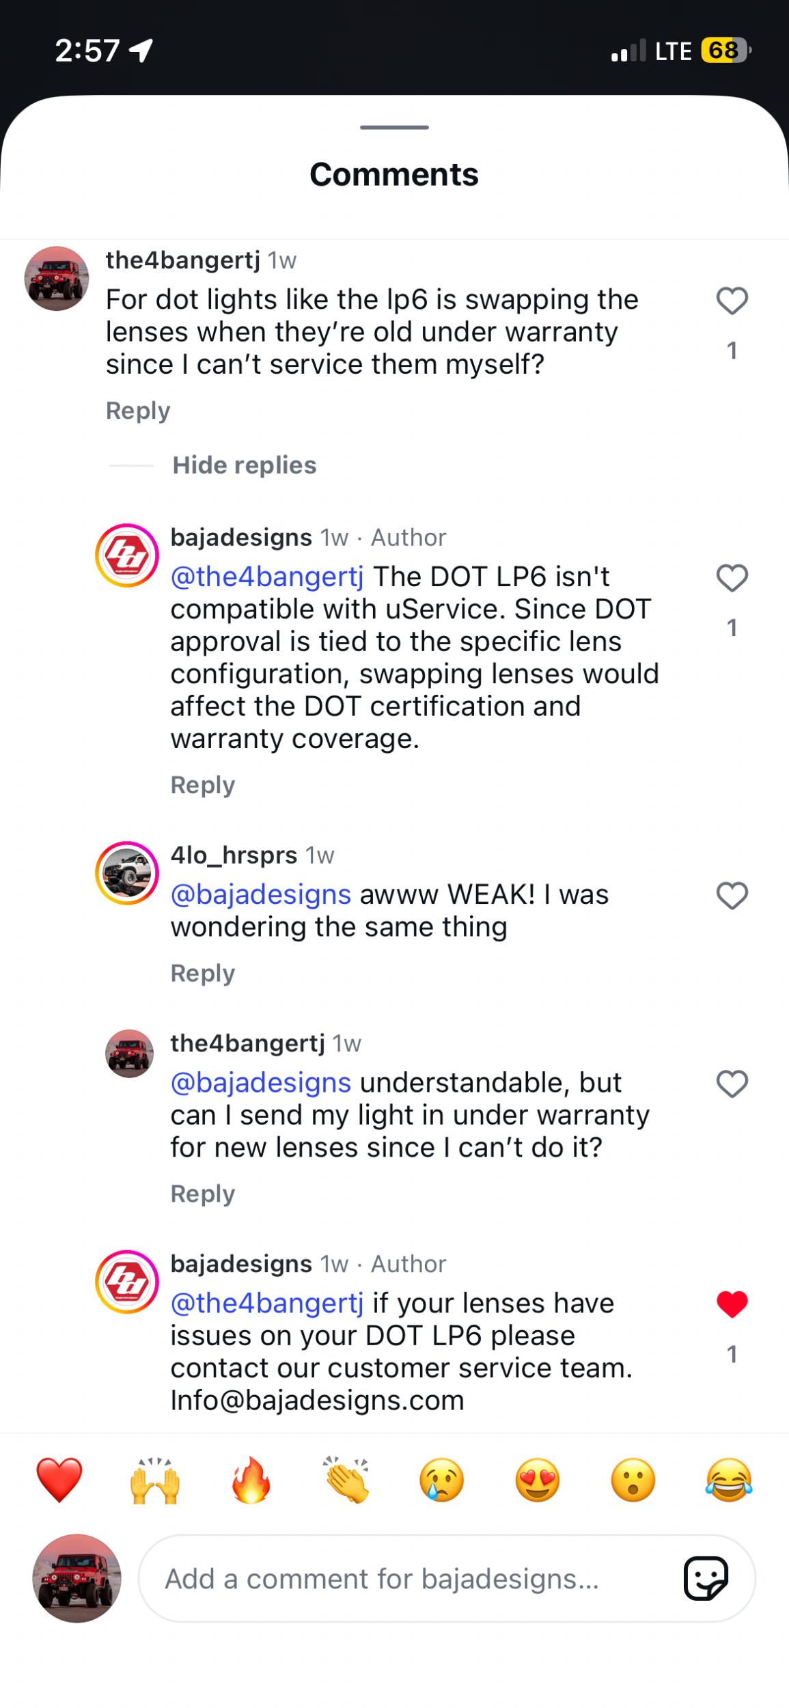Screen dimensions: 789x1708
Task: Tap the raised hands emoji reaction
Action: pos(155,1480)
